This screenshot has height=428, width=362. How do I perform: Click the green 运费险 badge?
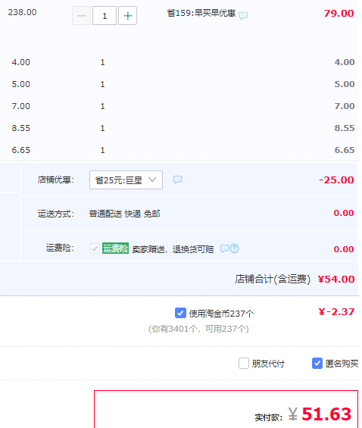115,248
